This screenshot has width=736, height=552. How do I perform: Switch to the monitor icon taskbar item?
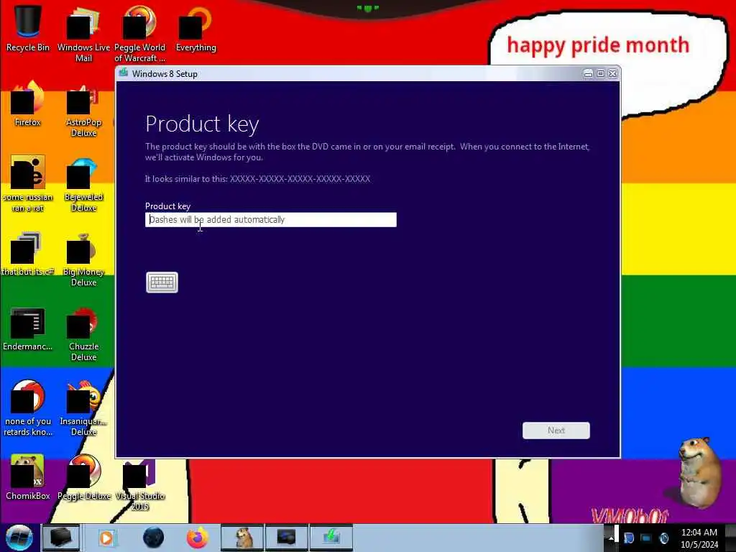point(286,538)
